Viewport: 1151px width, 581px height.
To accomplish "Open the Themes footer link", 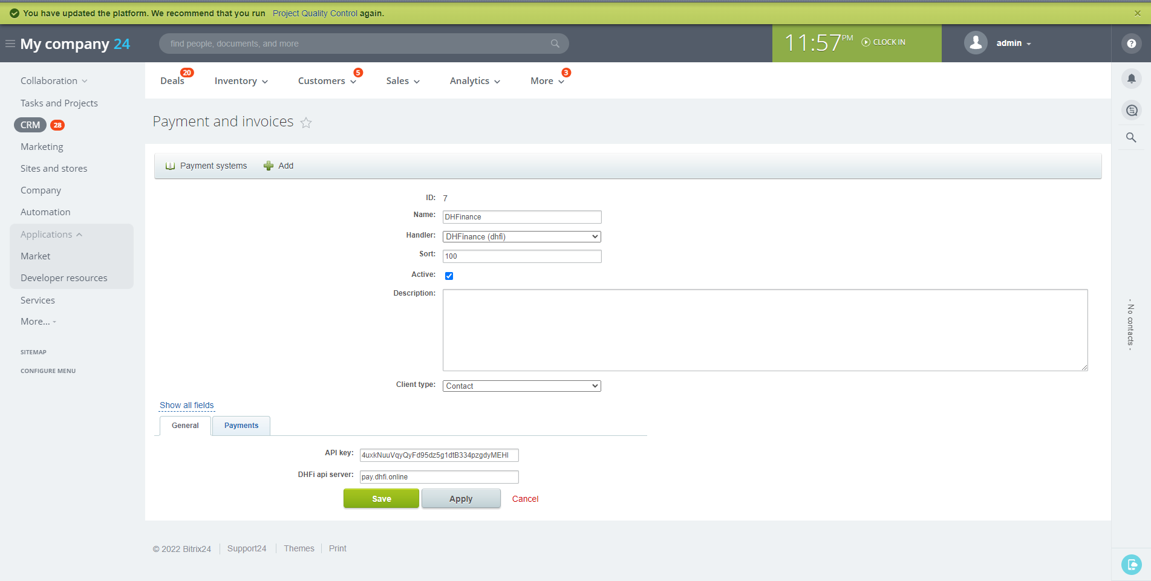I will pos(299,548).
